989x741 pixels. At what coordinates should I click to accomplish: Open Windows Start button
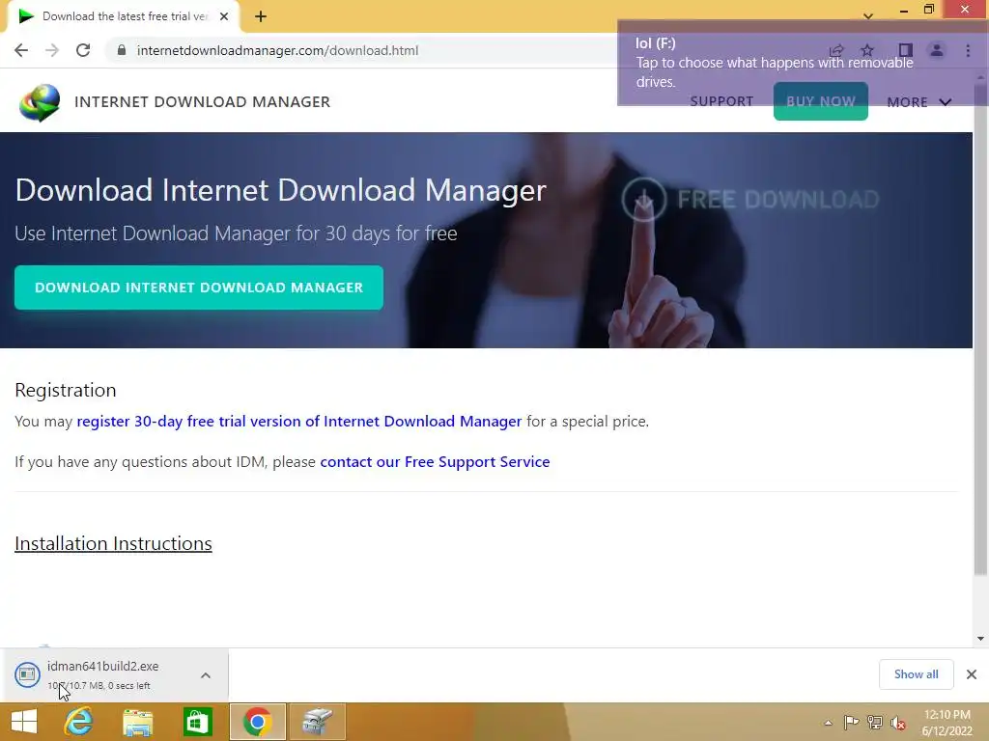24,722
